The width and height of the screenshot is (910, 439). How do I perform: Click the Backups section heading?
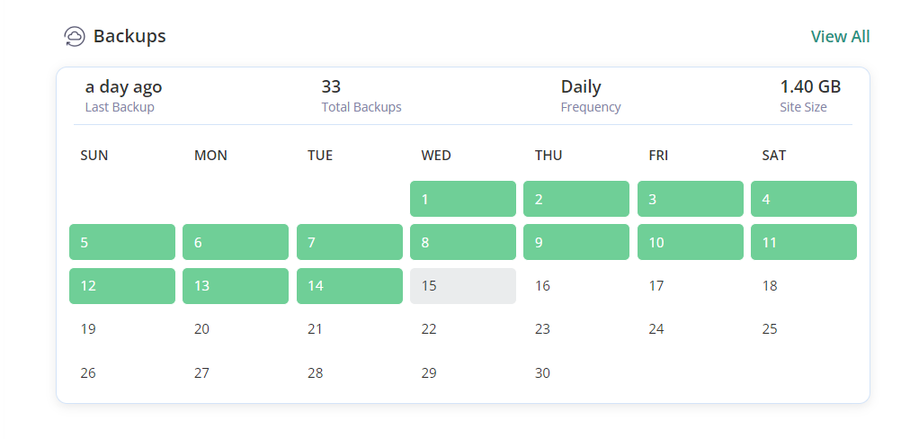click(129, 37)
